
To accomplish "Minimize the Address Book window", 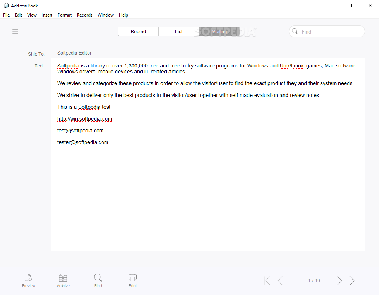I will [x=337, y=6].
